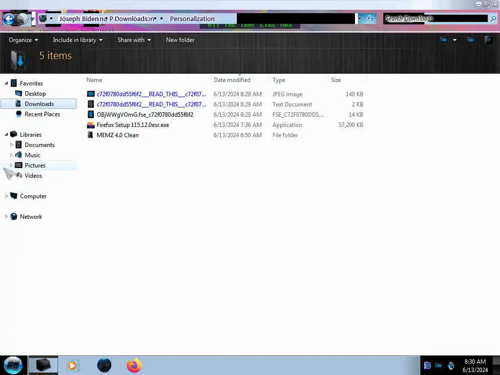Toggle the preview pane icon
The height and width of the screenshot is (375, 500).
coord(471,40)
